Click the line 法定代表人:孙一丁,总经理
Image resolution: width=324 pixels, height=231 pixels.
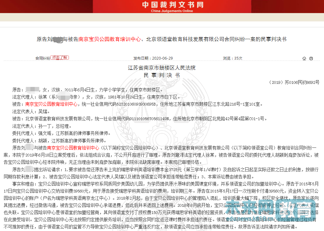click(x=42, y=126)
